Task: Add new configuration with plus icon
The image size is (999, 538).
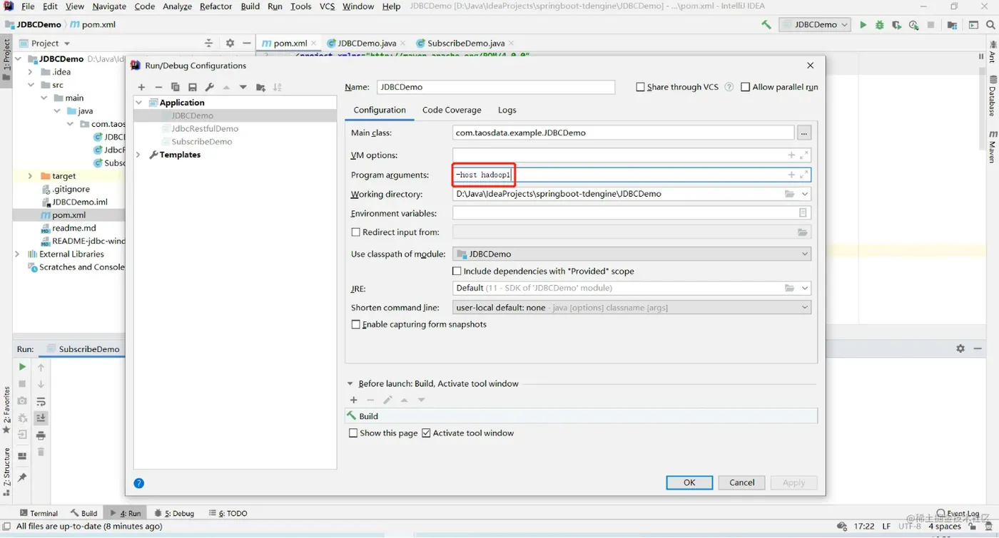Action: pyautogui.click(x=141, y=87)
